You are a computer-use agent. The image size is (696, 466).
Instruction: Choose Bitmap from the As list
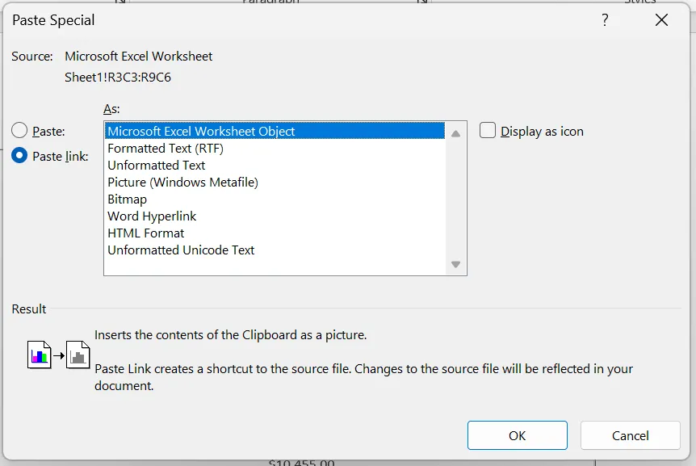coord(128,199)
